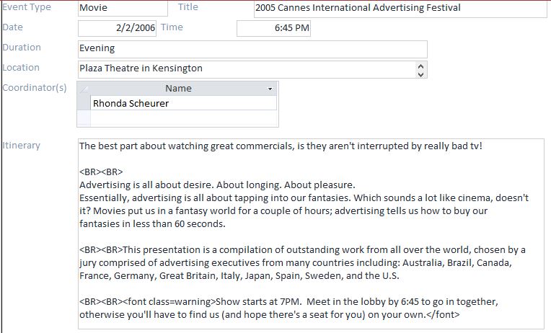The height and width of the screenshot is (333, 551).
Task: Click the Location field scroll down arrow
Action: pos(421,73)
